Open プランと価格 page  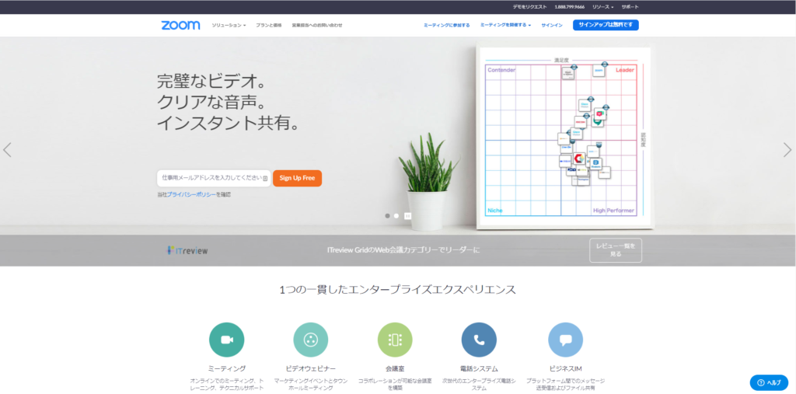(268, 25)
